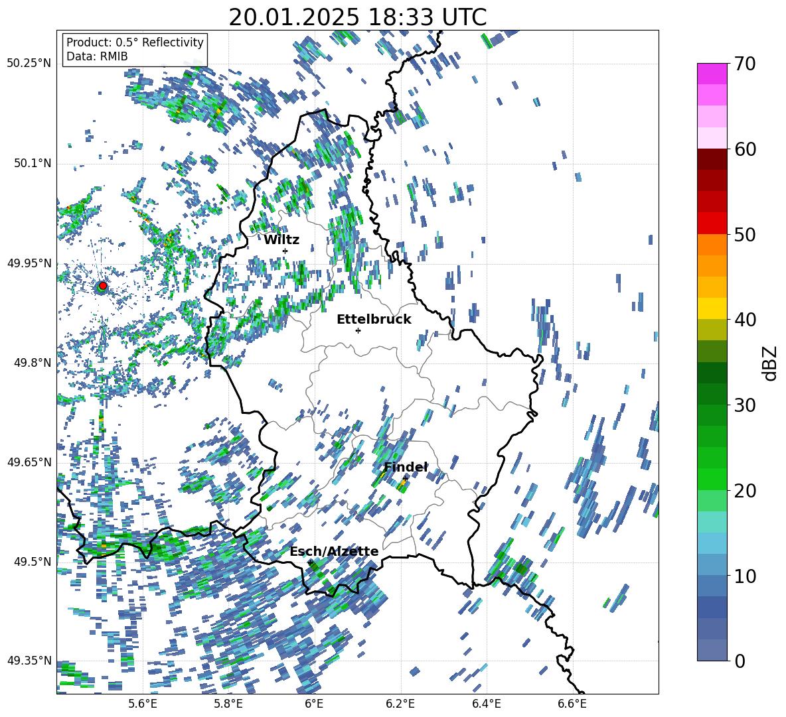The width and height of the screenshot is (786, 717).
Task: Click the Data: RMIB text
Action: pos(97,56)
